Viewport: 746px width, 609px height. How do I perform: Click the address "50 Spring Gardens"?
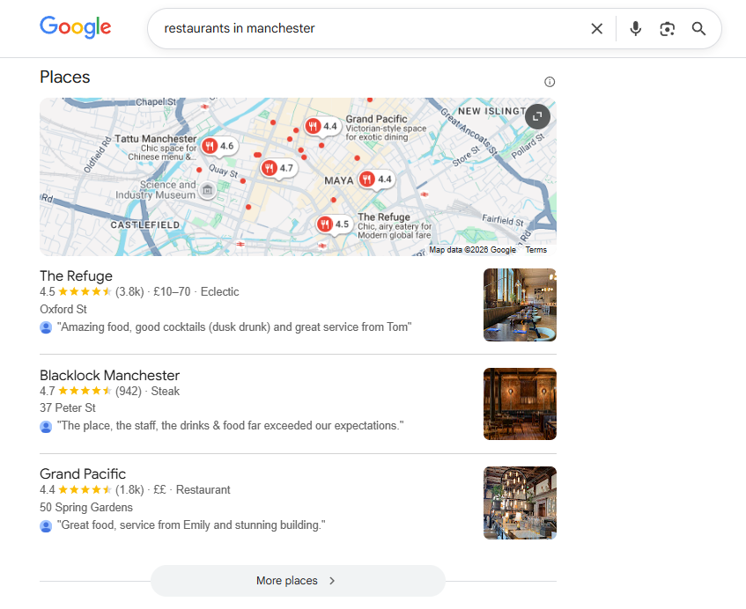(86, 507)
